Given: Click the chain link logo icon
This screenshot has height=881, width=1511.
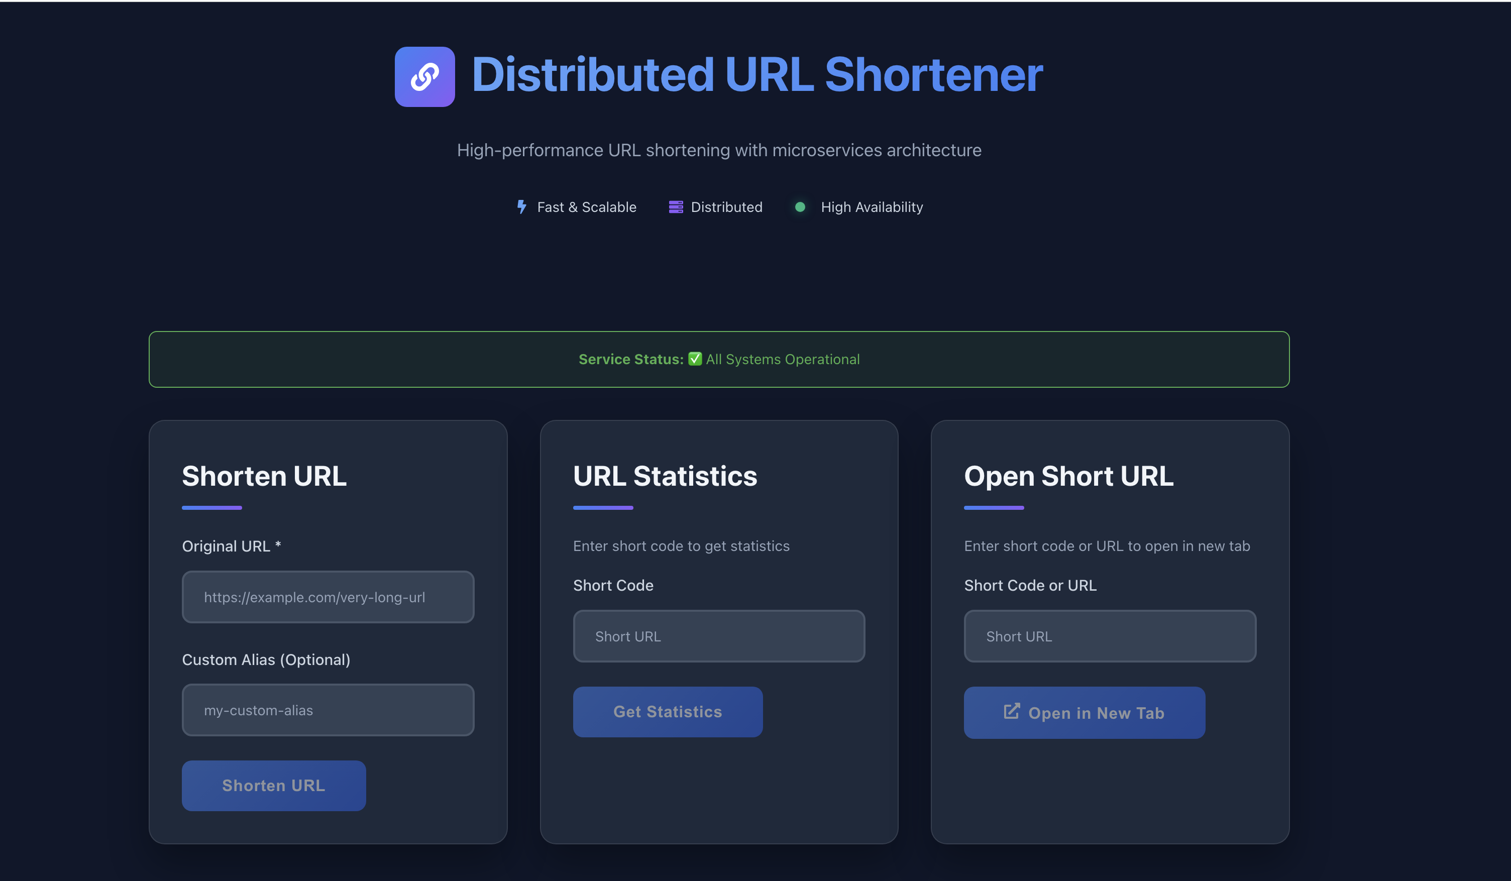Looking at the screenshot, I should click(x=424, y=75).
